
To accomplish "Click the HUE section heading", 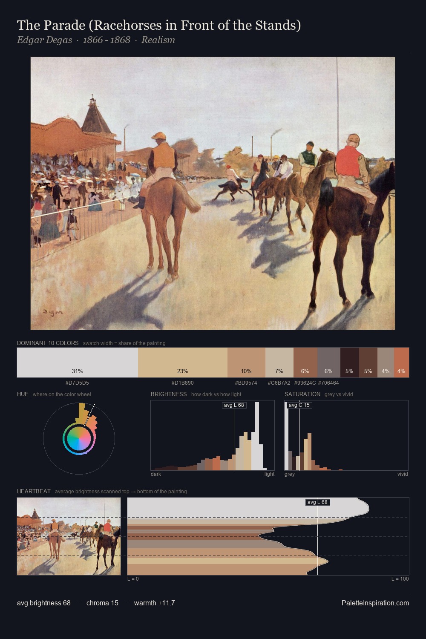I will pyautogui.click(x=23, y=394).
